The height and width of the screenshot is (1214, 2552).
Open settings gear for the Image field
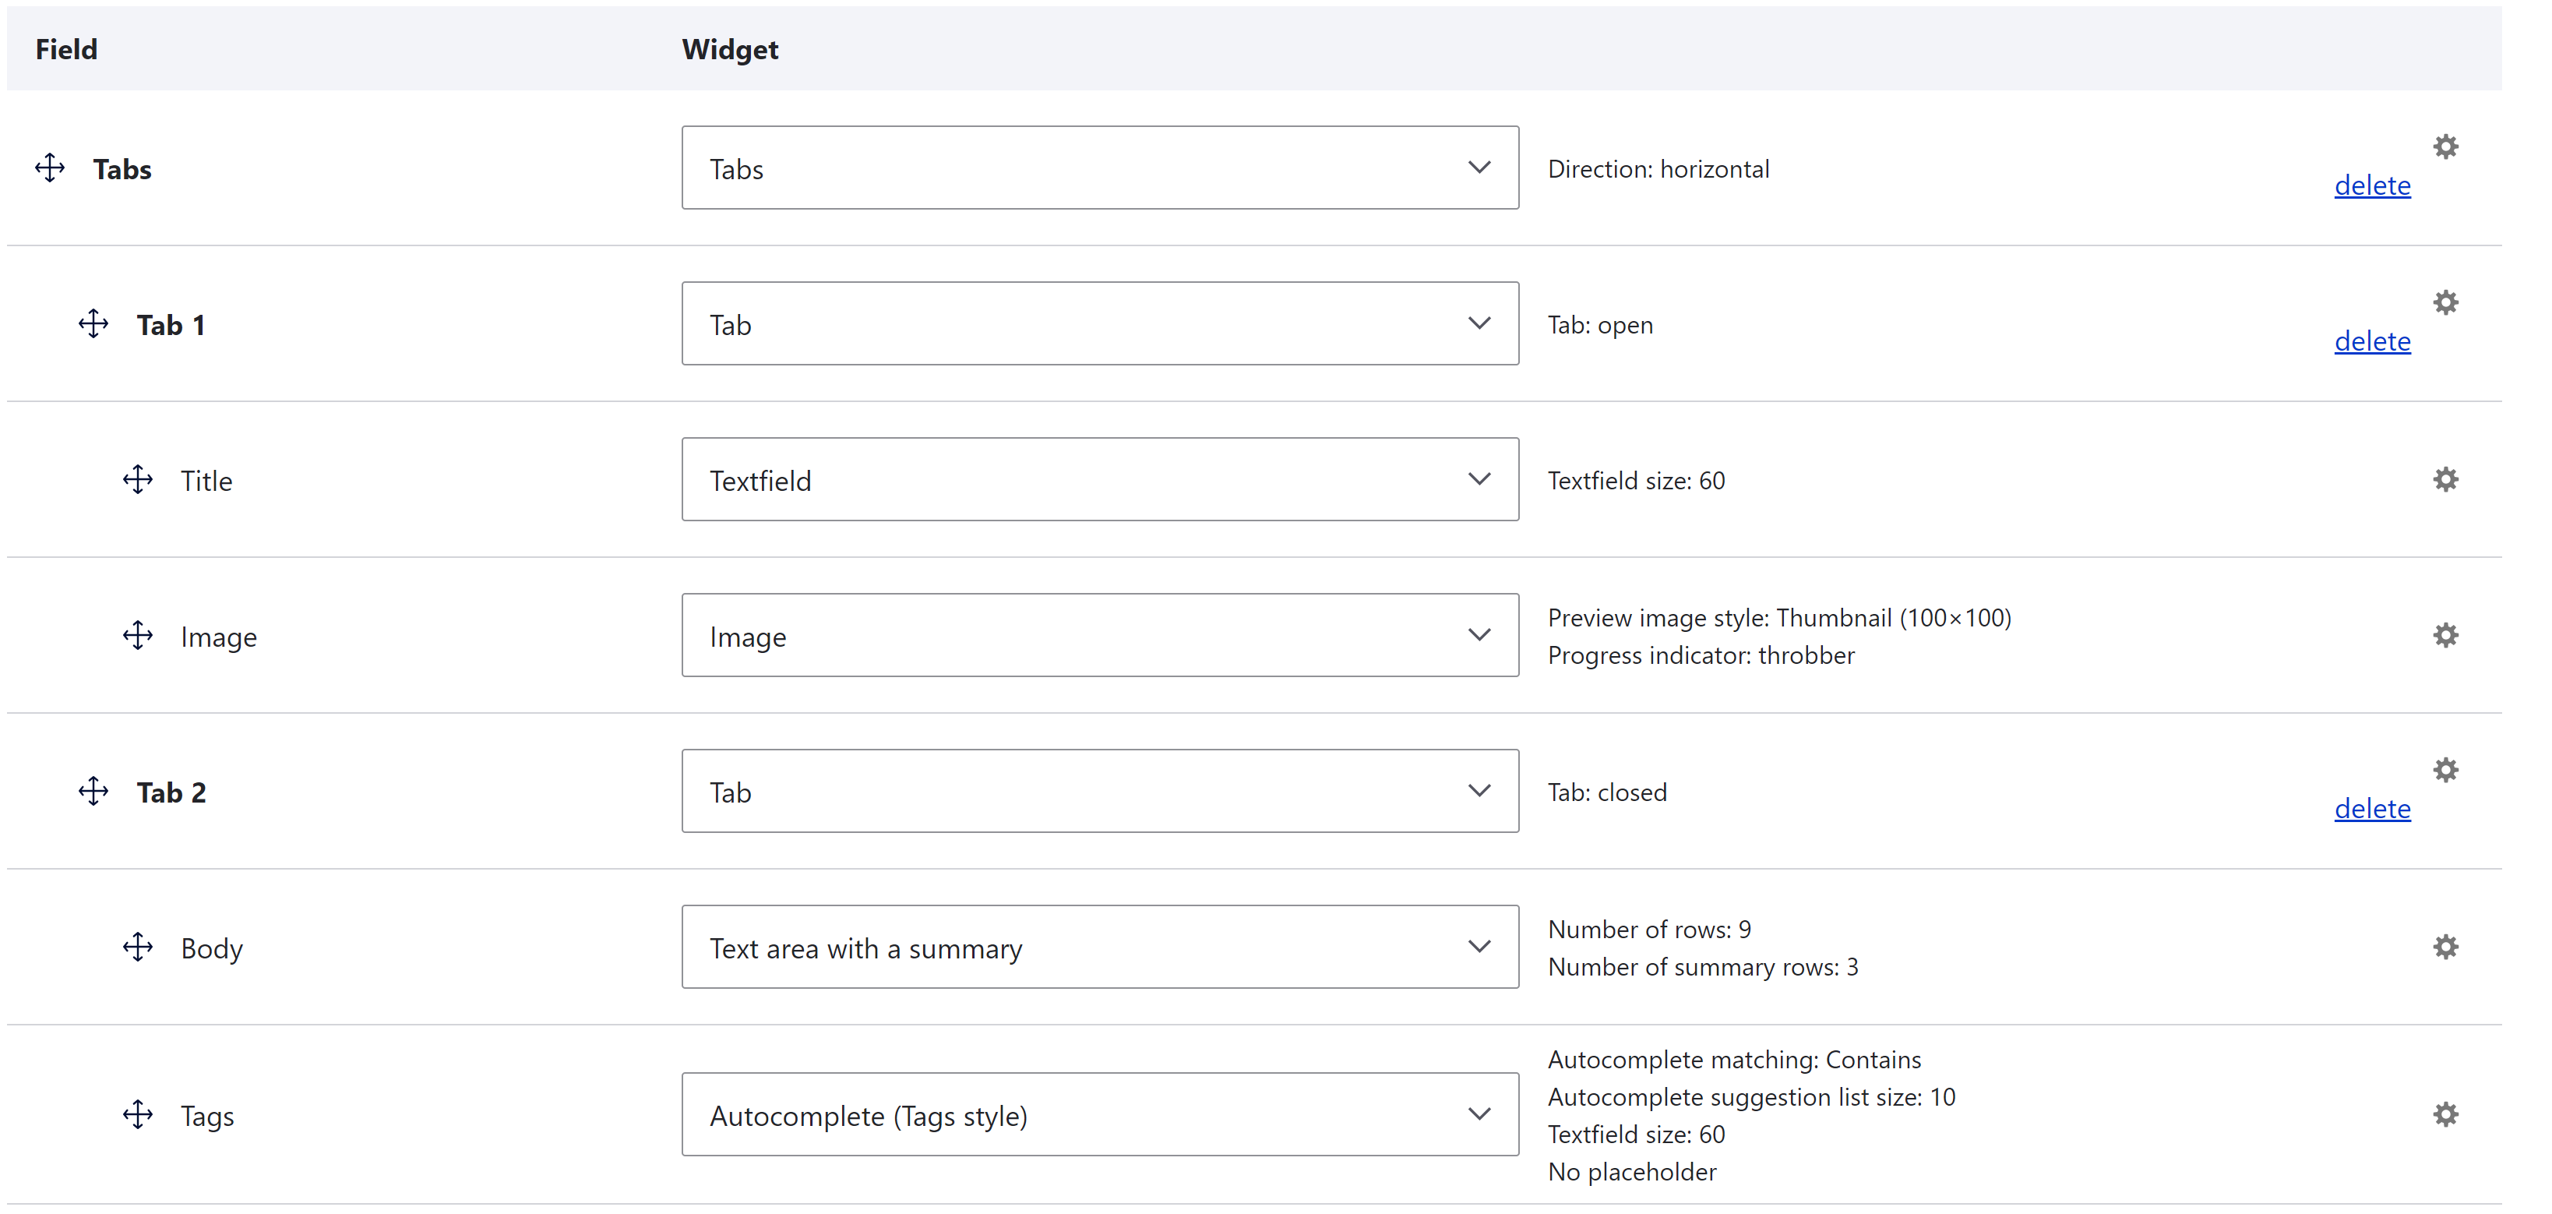pos(2446,634)
